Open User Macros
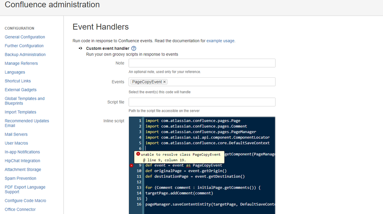 16,143
